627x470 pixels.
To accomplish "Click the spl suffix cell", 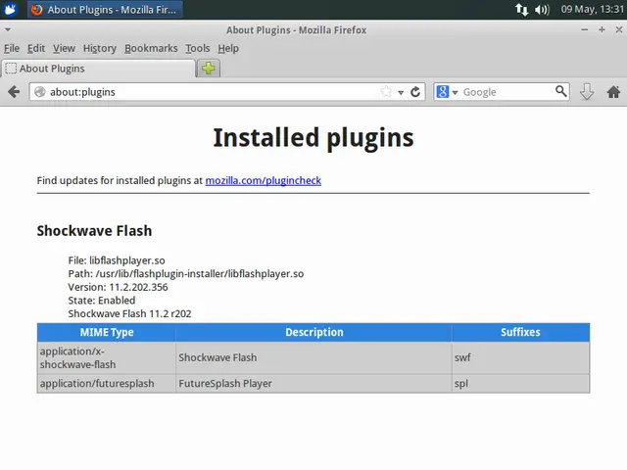I will (x=520, y=383).
